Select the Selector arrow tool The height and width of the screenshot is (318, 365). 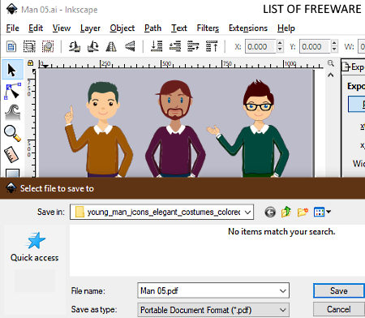click(12, 70)
